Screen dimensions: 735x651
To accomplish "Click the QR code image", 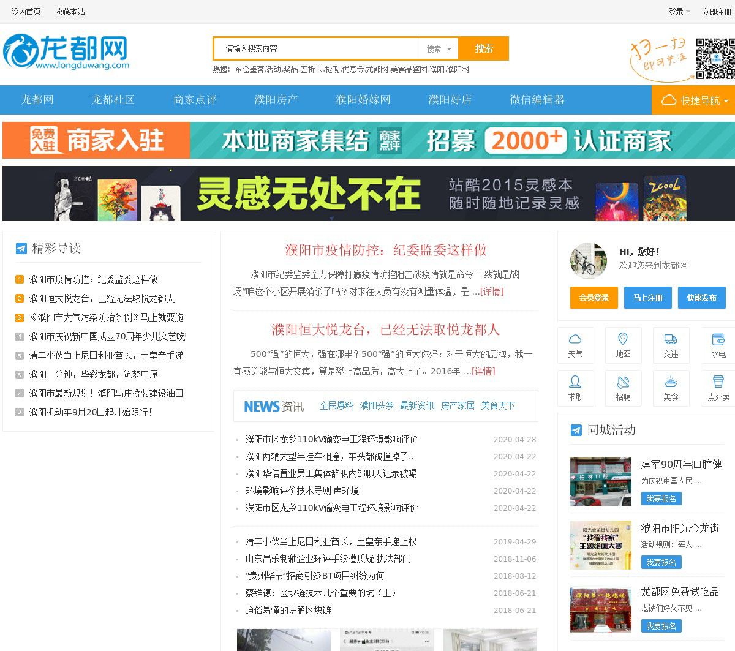I will point(715,58).
